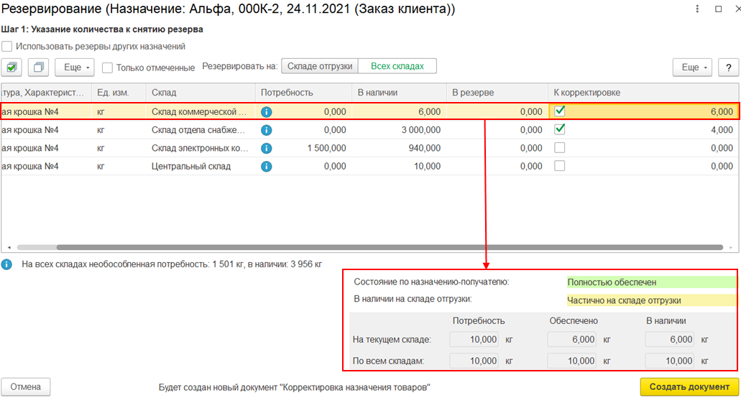Click info icon in Склад электронных row
This screenshot has width=741, height=398.
click(x=267, y=148)
